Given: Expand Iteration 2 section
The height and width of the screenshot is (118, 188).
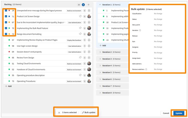Looking at the screenshot, I should pos(100,52).
